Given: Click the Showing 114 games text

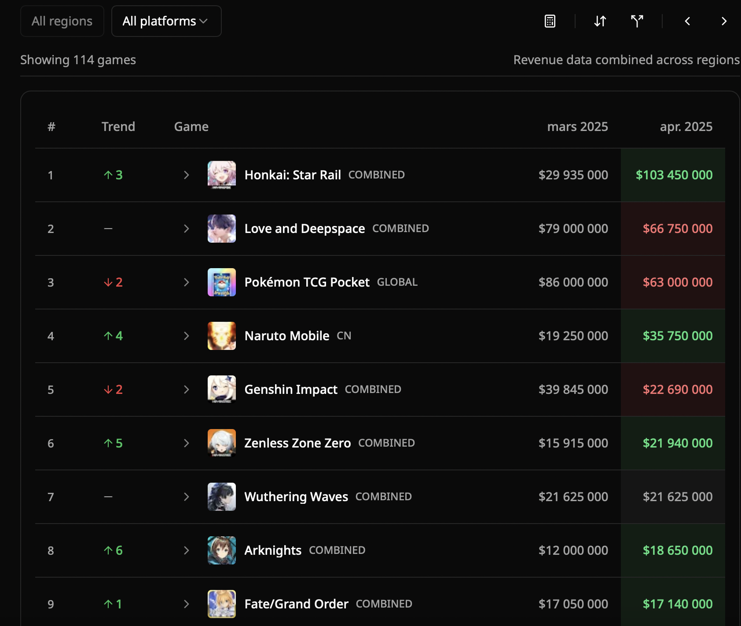Looking at the screenshot, I should pos(78,60).
